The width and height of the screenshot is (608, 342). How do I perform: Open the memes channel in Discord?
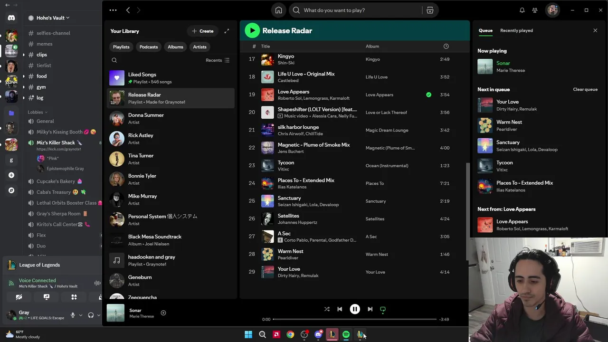[44, 44]
